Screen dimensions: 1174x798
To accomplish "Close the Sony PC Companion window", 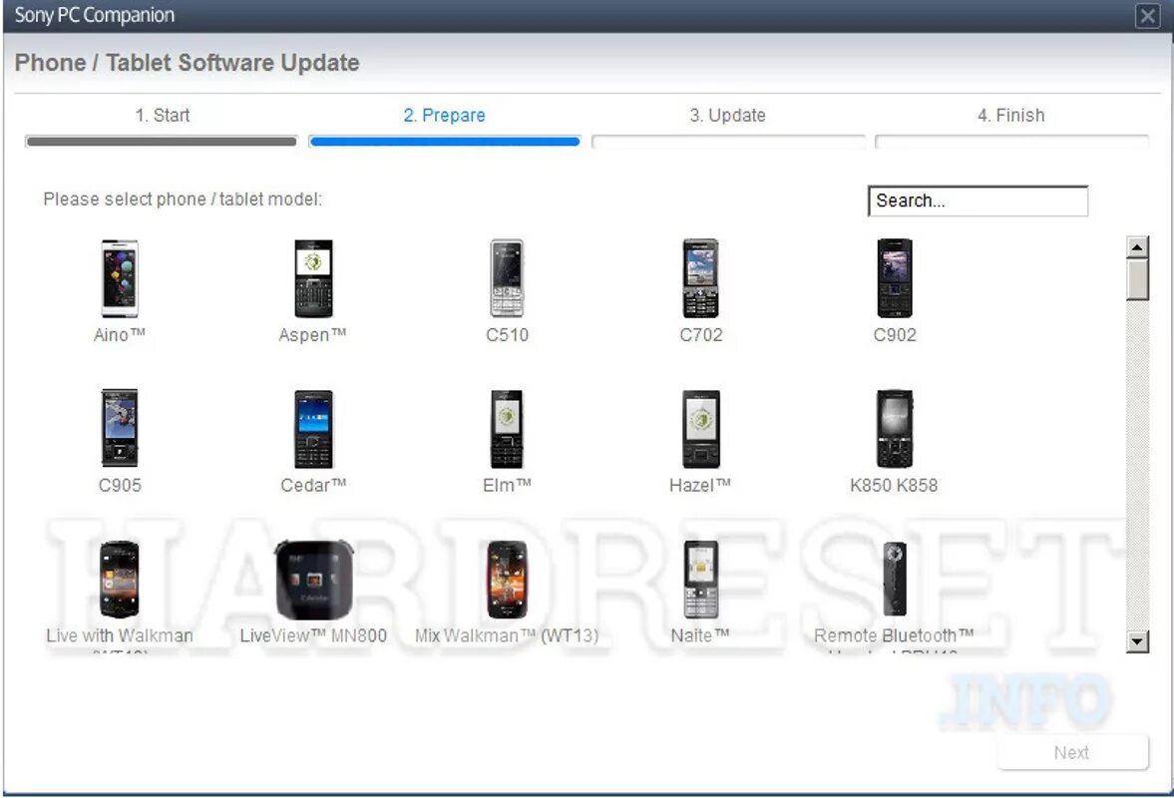I will [x=1147, y=16].
